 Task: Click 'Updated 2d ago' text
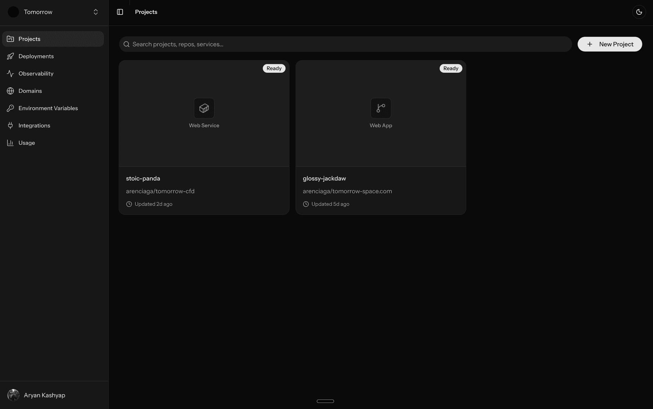coord(154,204)
